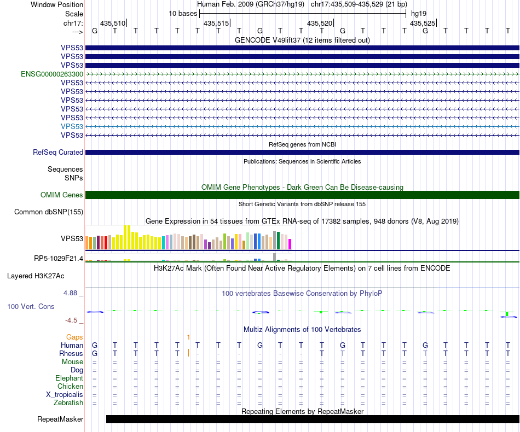The height and width of the screenshot is (432, 520).
Task: Click the hg19 label beside the scale bar
Action: pos(419,14)
